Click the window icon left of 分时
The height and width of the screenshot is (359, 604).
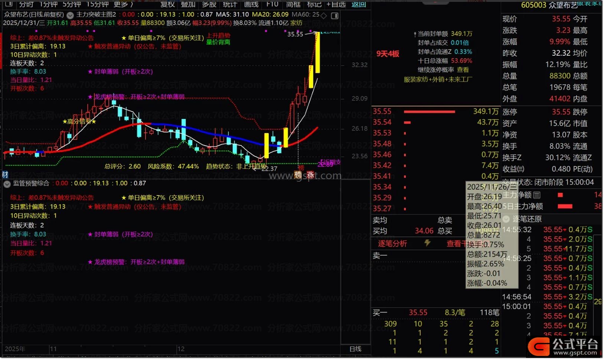coord(9,4)
